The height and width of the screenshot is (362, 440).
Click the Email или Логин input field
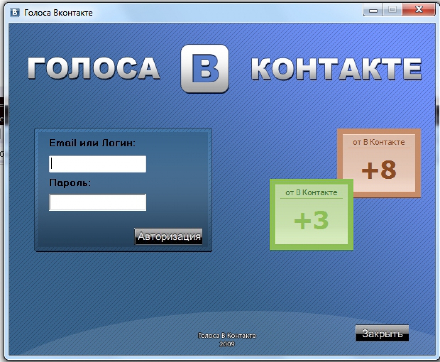click(x=97, y=164)
